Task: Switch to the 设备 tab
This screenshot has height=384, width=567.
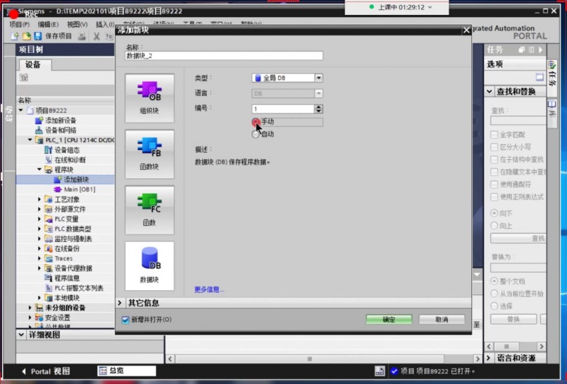Action: coord(33,65)
